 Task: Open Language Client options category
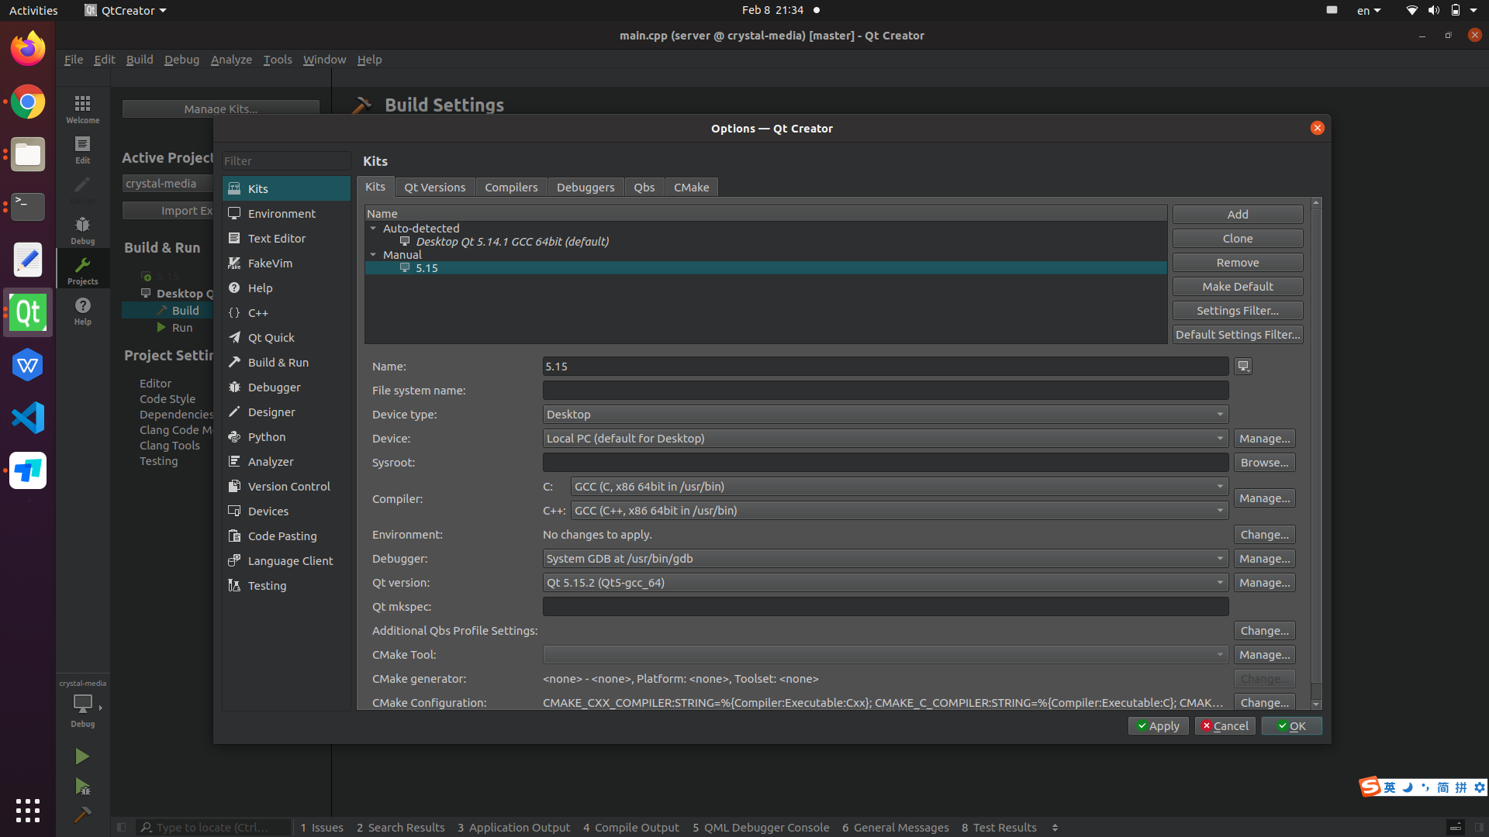point(286,561)
